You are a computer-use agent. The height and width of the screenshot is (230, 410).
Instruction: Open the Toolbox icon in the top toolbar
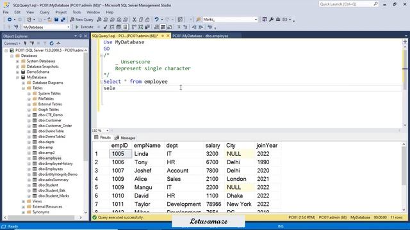coord(278,20)
